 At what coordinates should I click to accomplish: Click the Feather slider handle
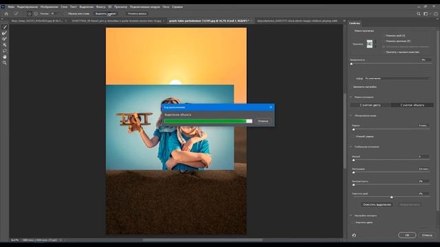click(353, 172)
